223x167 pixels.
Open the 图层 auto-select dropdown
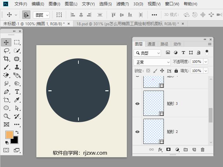(x=41, y=15)
